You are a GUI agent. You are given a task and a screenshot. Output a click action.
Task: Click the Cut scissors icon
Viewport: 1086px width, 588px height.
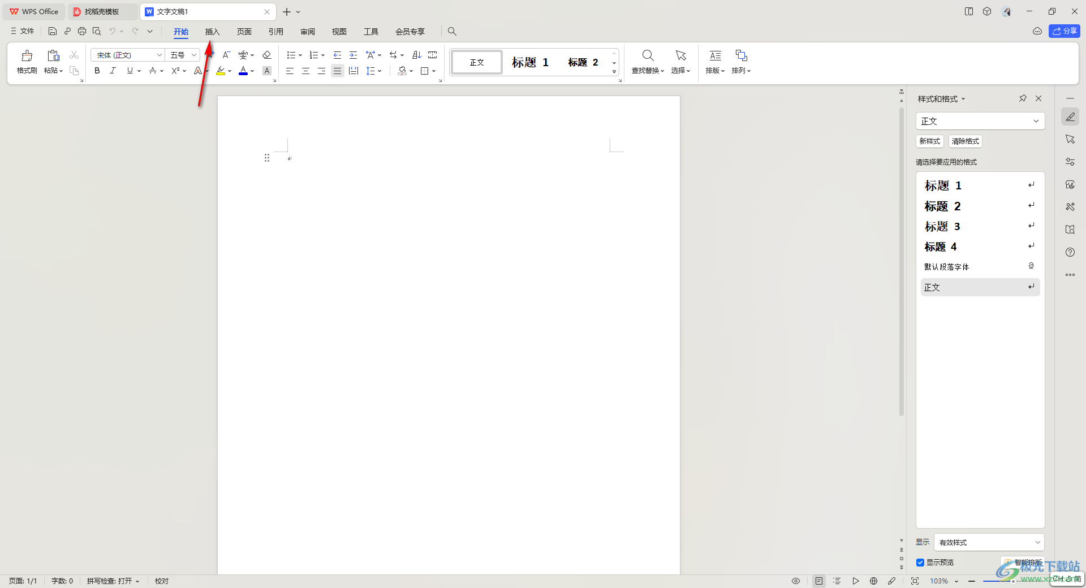(x=74, y=55)
